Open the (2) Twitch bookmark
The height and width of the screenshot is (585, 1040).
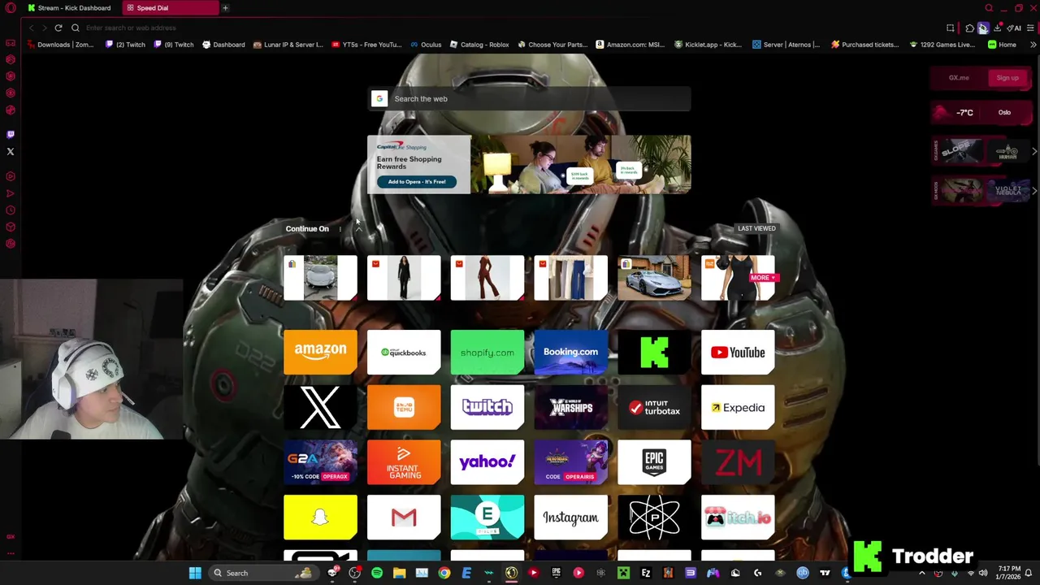pos(126,45)
